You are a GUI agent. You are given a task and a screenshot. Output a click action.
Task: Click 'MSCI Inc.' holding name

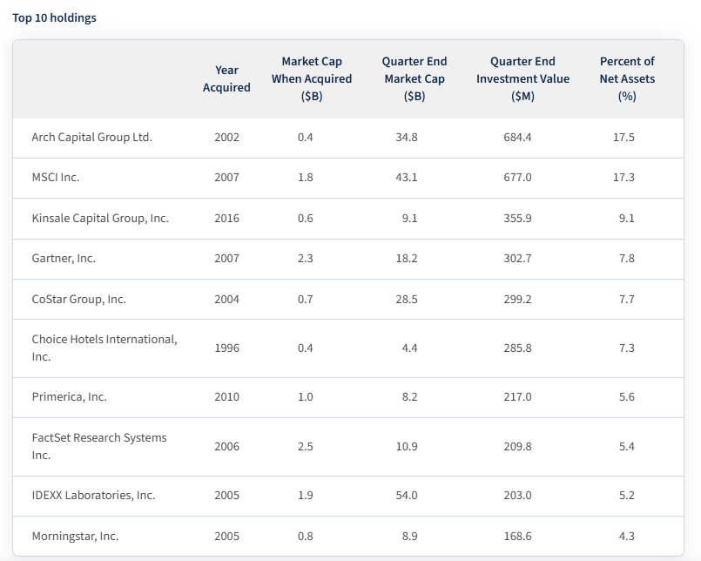click(56, 178)
